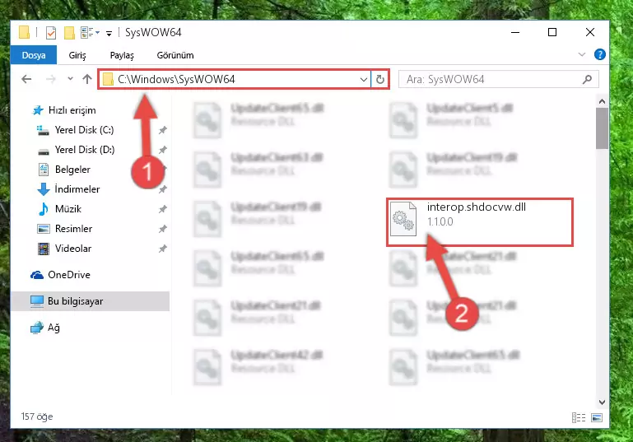The height and width of the screenshot is (442, 633).
Task: Click the address bar path C:\Windows\SysWOW64
Action: (176, 79)
